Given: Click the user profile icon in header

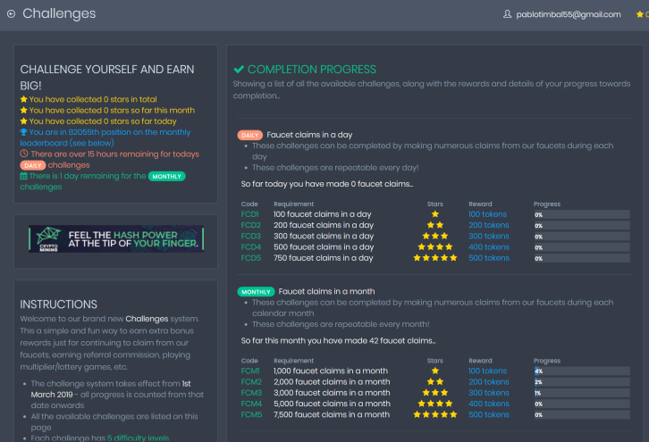Looking at the screenshot, I should (507, 14).
